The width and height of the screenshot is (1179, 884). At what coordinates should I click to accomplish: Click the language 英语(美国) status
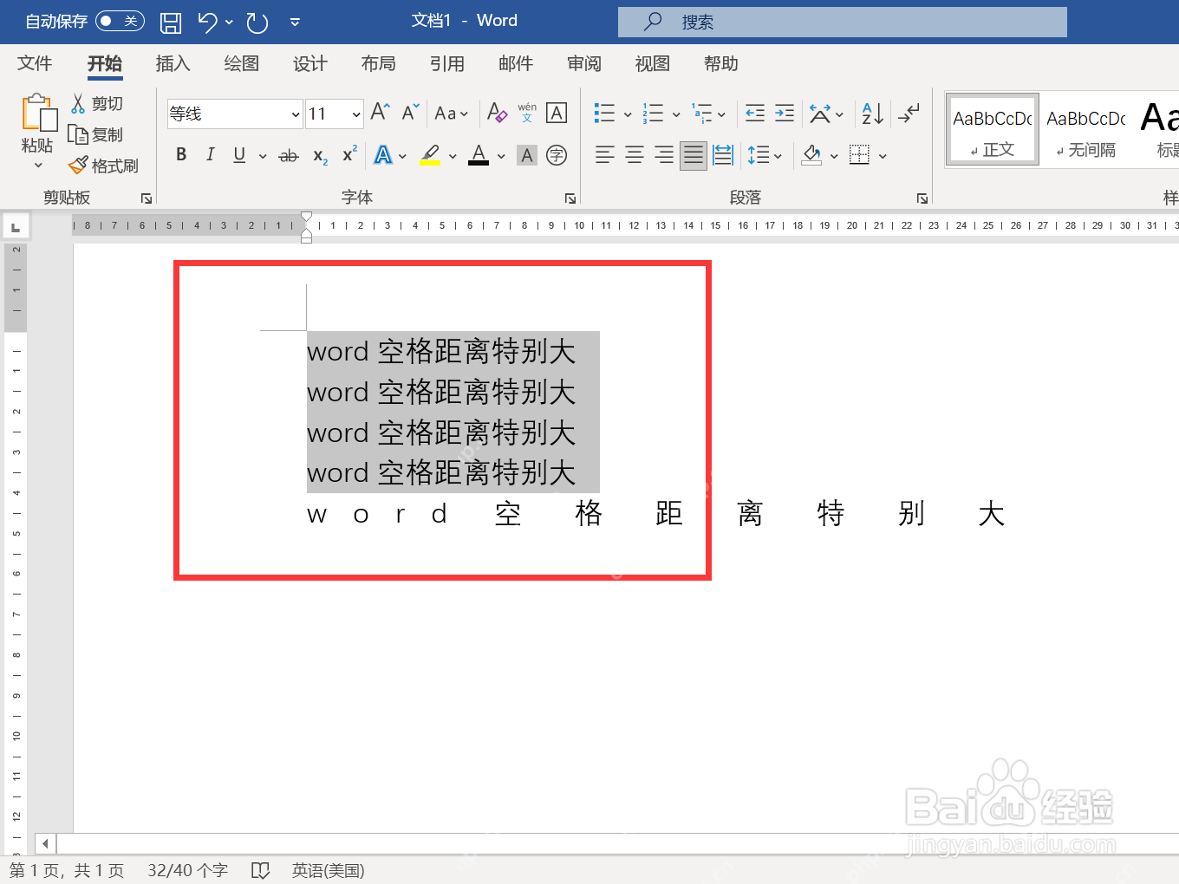point(328,870)
